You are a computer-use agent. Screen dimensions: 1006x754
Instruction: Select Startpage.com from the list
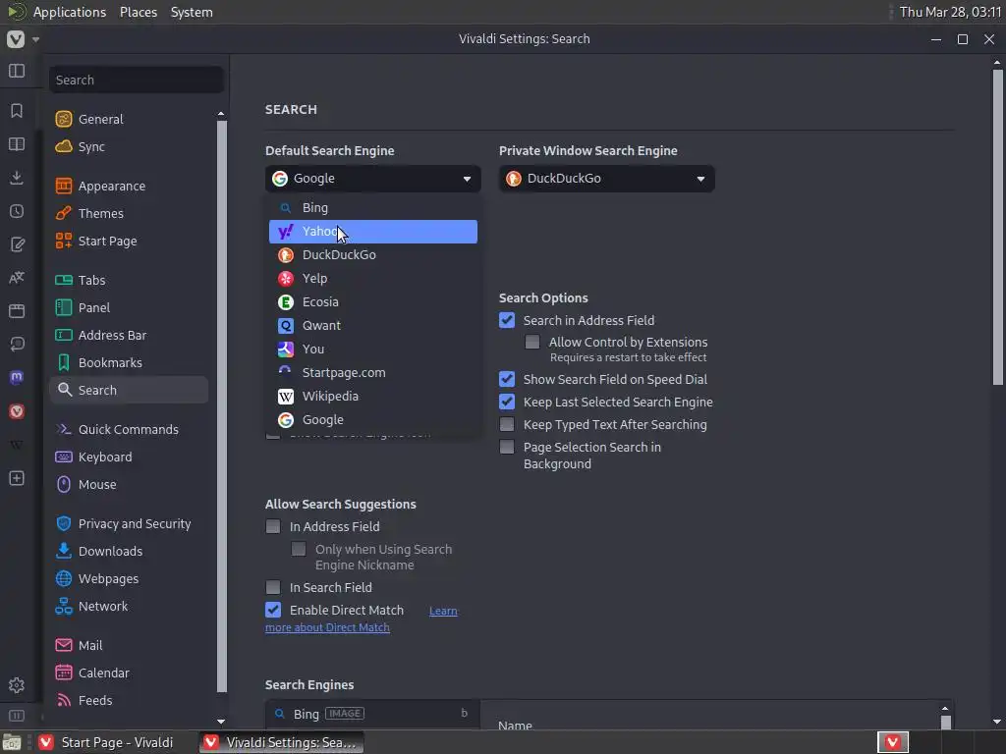(372, 372)
